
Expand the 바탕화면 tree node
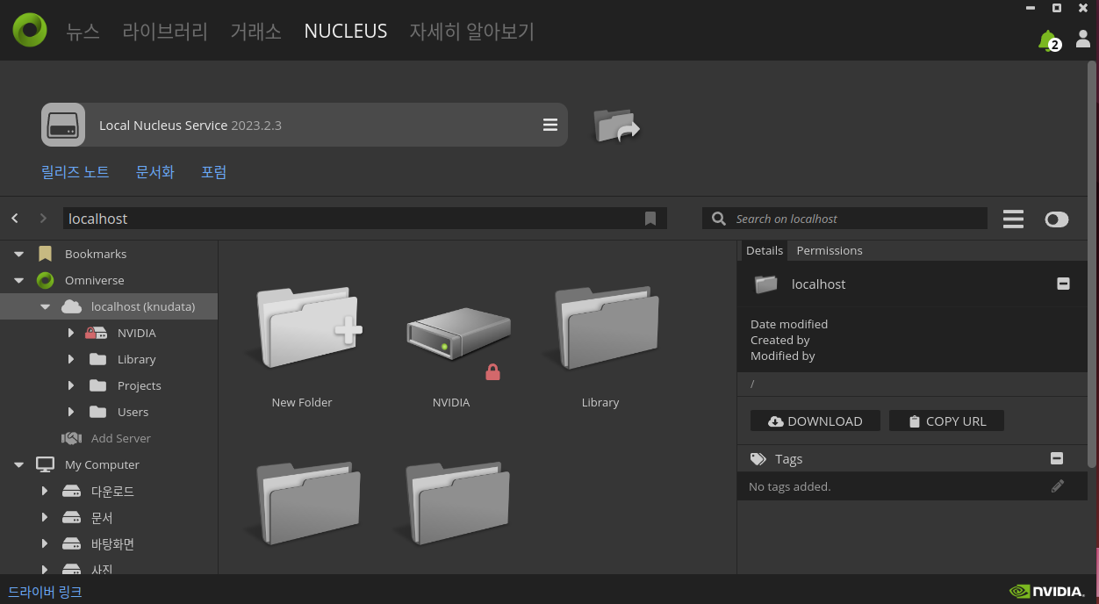click(45, 543)
